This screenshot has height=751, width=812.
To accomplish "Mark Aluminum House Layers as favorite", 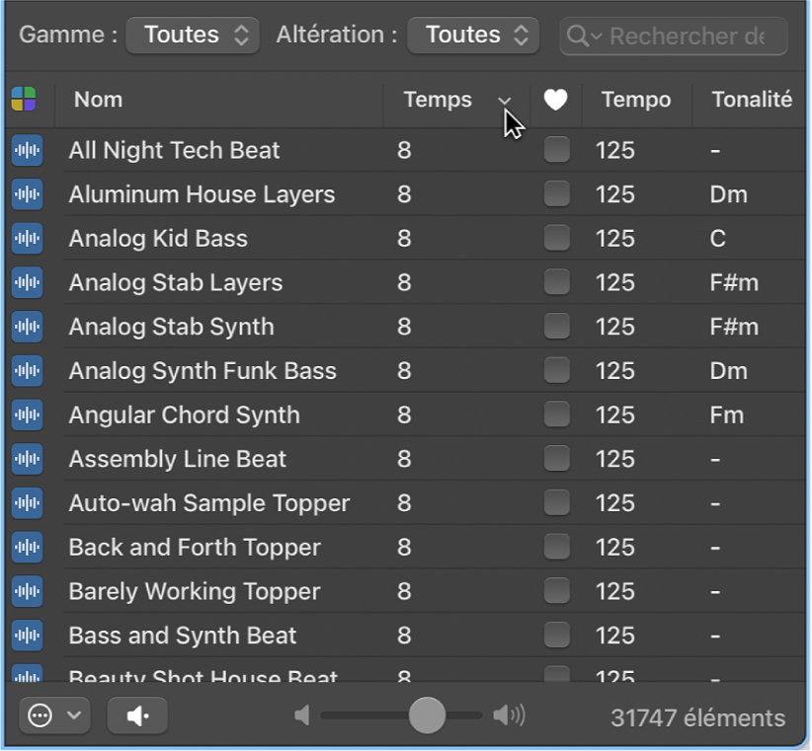I will [x=557, y=194].
